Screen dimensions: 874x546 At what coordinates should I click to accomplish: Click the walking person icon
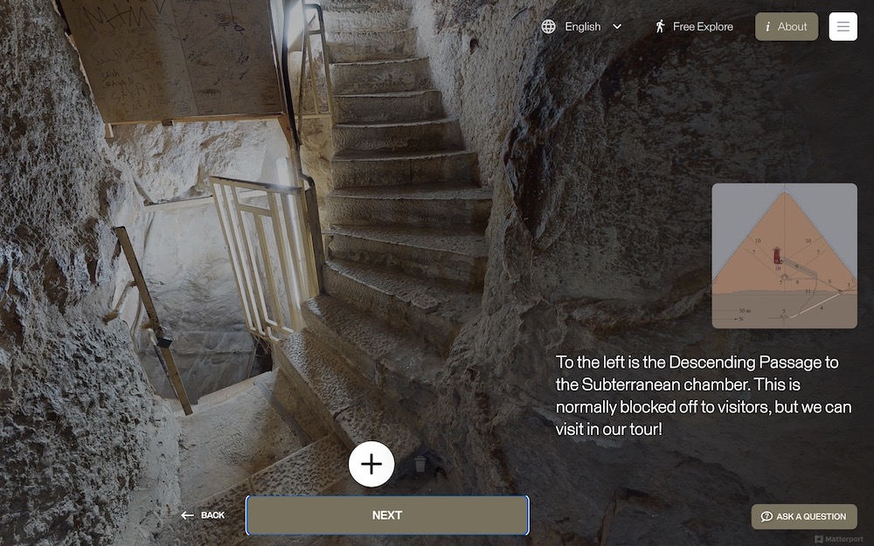pyautogui.click(x=661, y=26)
